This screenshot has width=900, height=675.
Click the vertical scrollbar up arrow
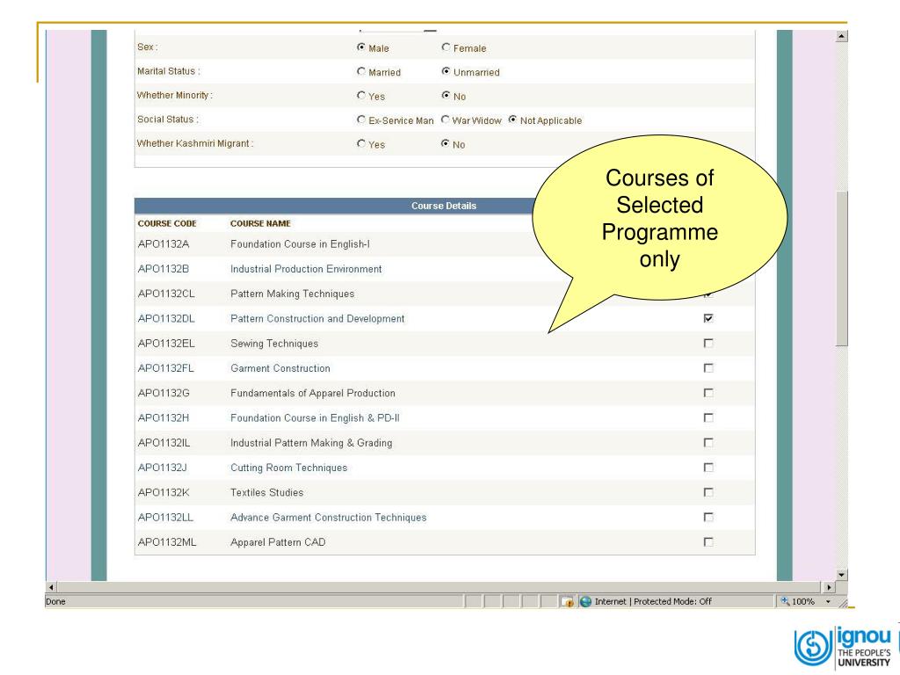click(x=841, y=36)
